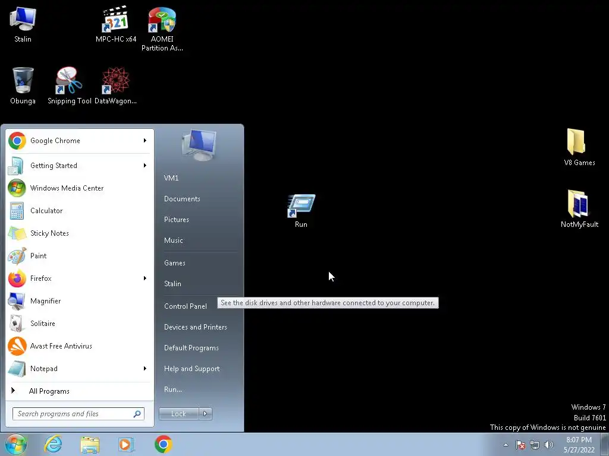Launch Snipping Tool desktop shortcut
609x456 pixels.
click(x=69, y=86)
